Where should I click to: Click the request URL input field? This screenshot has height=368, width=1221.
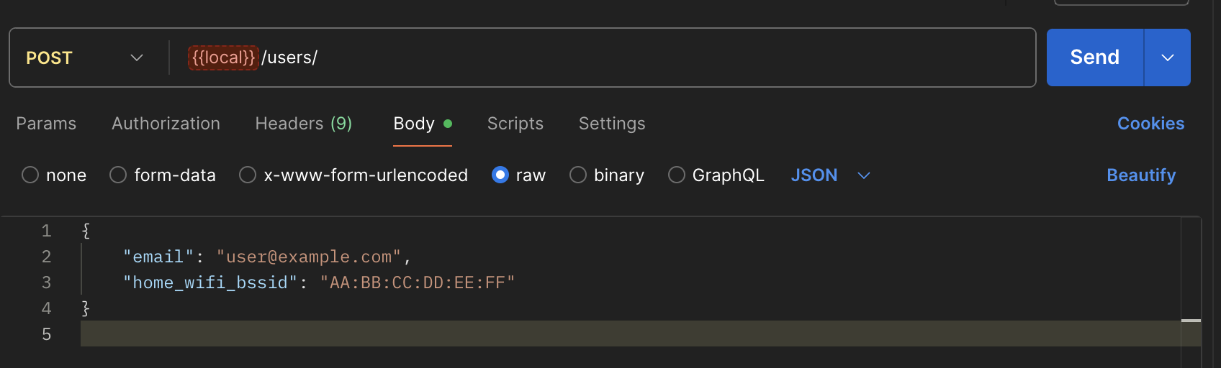[x=648, y=57]
